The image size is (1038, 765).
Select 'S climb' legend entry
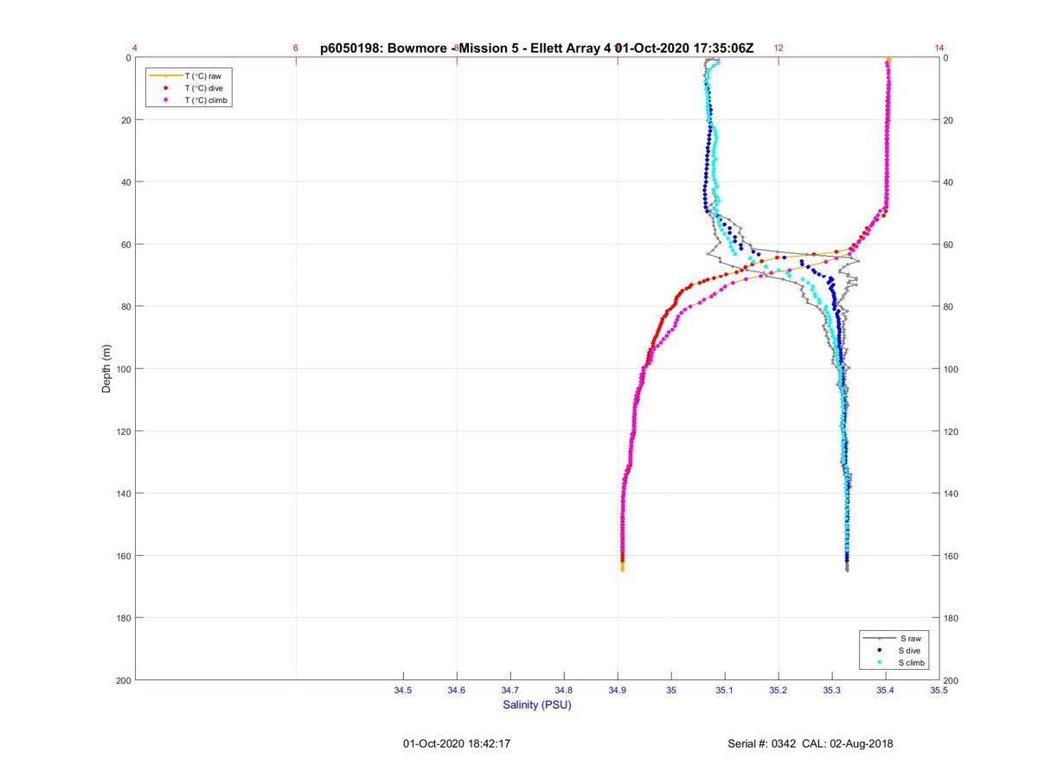(913, 662)
